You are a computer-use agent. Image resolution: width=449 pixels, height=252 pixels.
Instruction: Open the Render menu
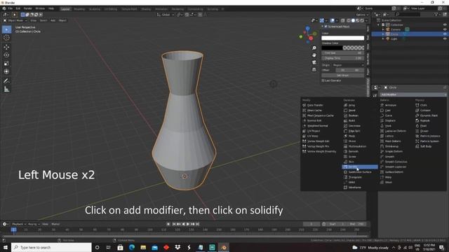click(x=28, y=8)
